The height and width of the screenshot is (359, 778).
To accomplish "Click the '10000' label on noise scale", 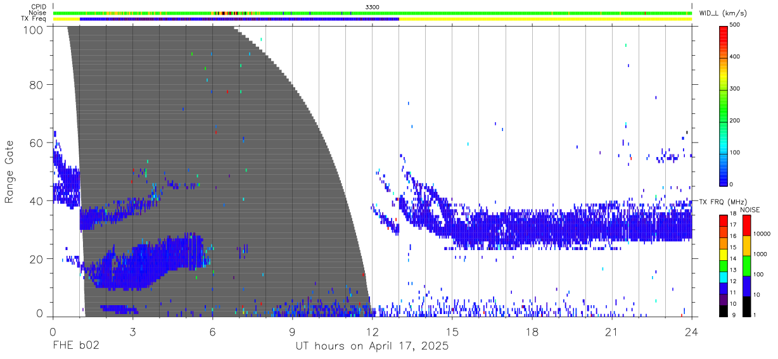I will [762, 234].
